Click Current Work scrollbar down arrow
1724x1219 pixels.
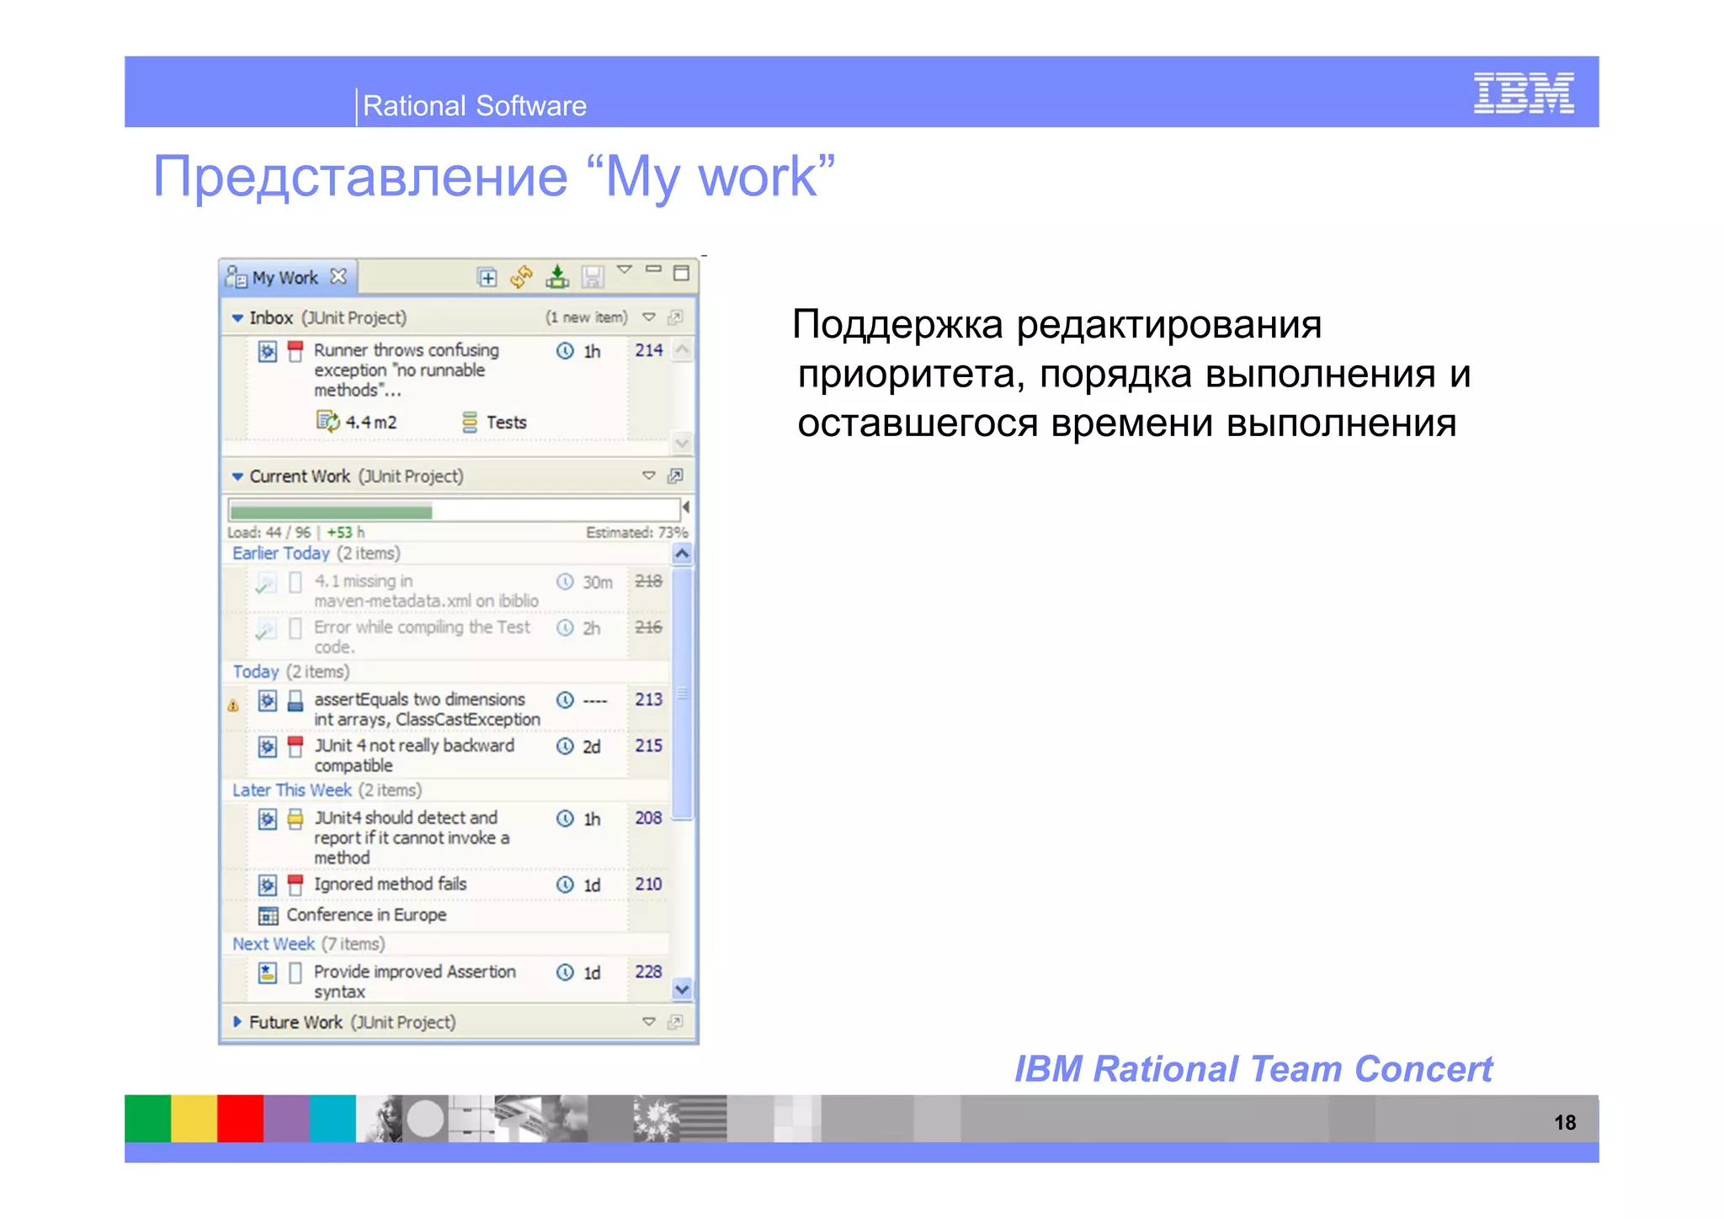682,990
